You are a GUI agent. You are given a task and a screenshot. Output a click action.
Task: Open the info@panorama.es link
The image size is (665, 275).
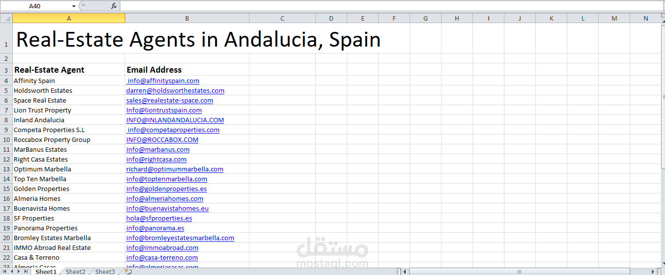click(155, 228)
